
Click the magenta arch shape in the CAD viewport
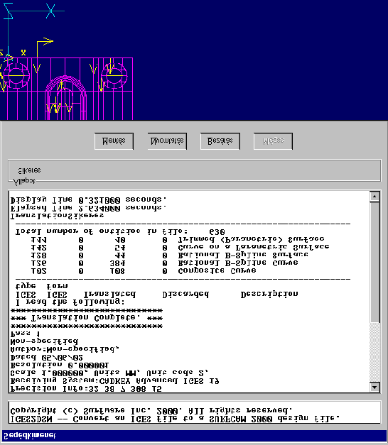tap(66, 97)
